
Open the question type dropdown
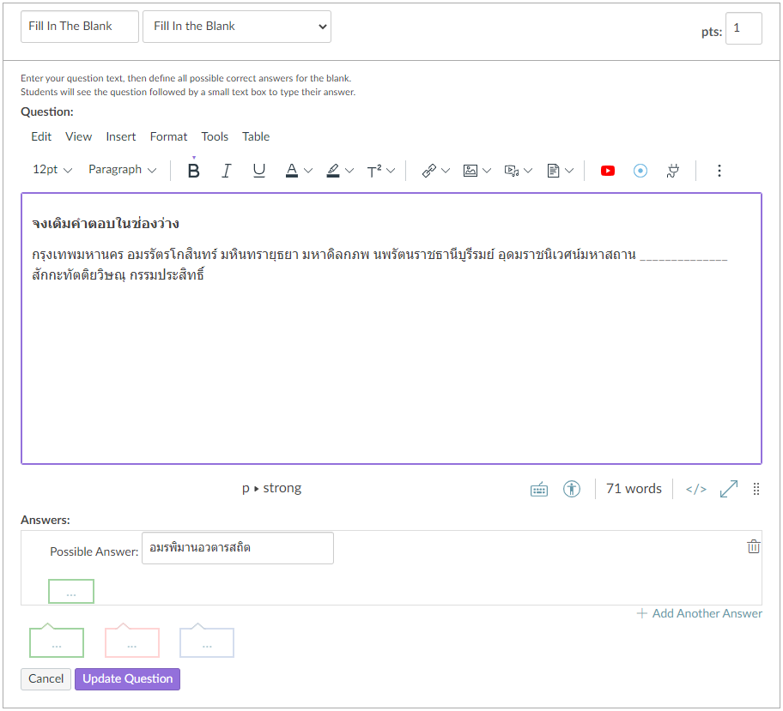click(237, 27)
